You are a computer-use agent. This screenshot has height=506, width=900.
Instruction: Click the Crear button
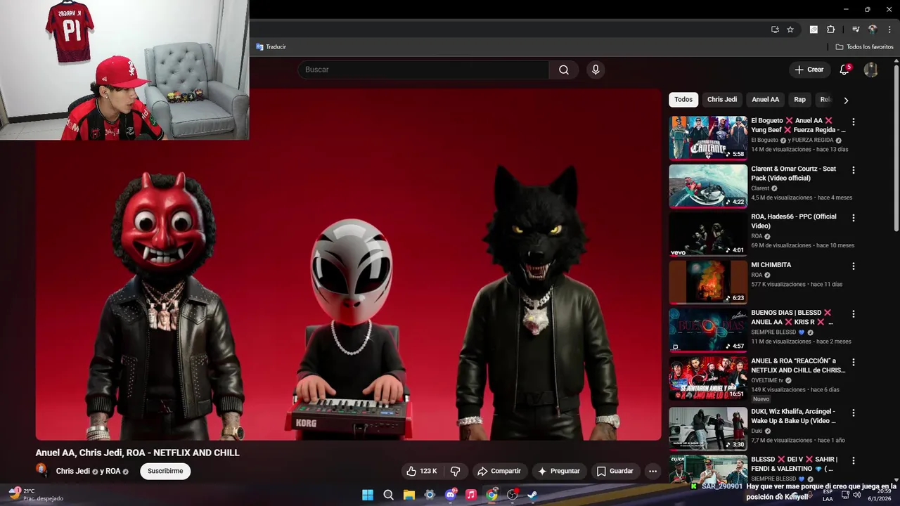[x=809, y=70]
